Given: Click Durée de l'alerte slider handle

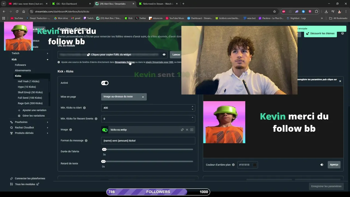Looking at the screenshot, I should click(x=104, y=149).
